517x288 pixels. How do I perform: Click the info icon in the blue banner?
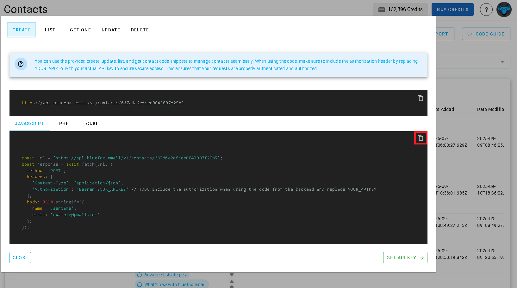pyautogui.click(x=21, y=64)
